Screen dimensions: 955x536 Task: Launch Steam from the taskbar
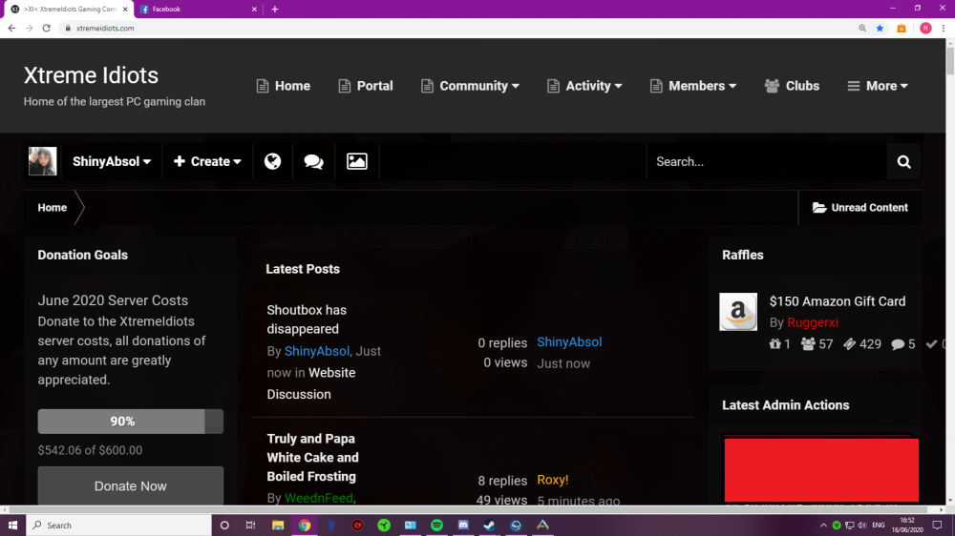[489, 526]
